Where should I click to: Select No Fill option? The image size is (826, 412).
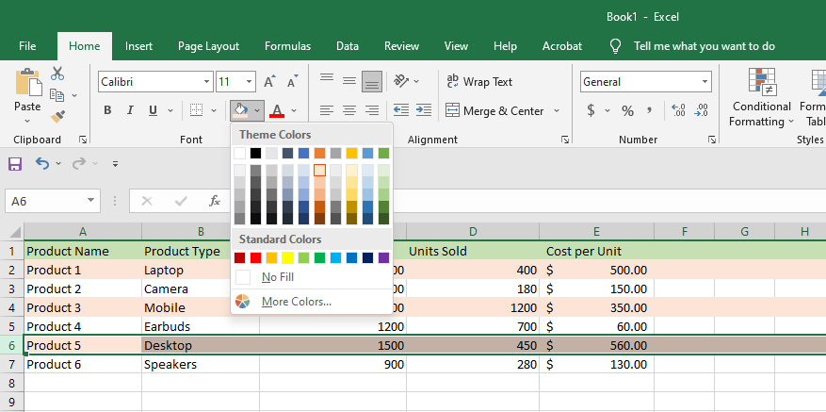277,277
